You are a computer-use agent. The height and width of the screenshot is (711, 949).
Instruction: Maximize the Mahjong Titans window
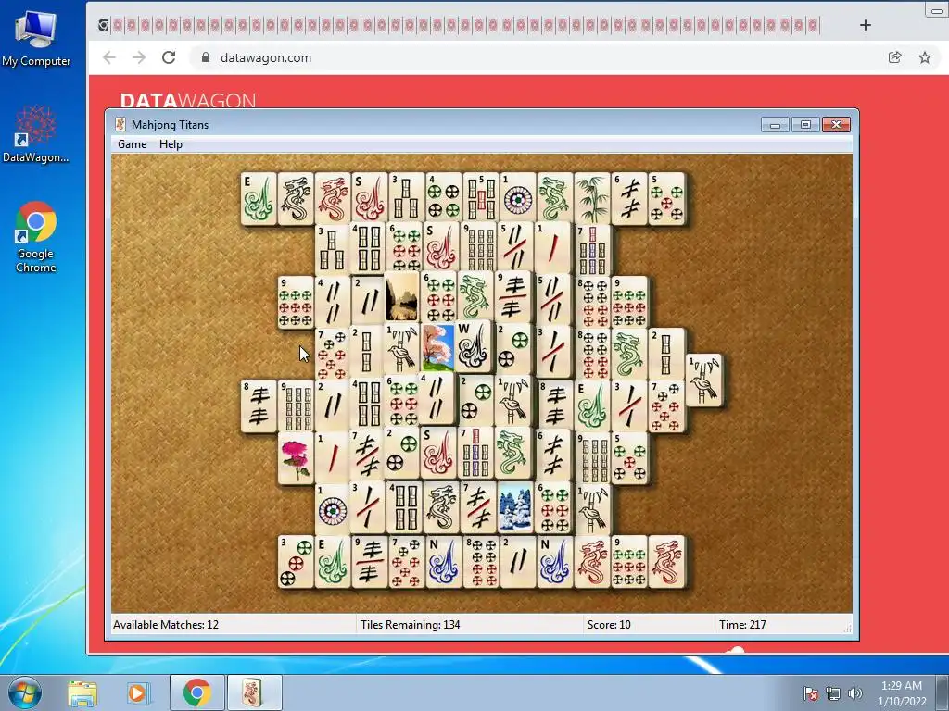click(x=805, y=125)
